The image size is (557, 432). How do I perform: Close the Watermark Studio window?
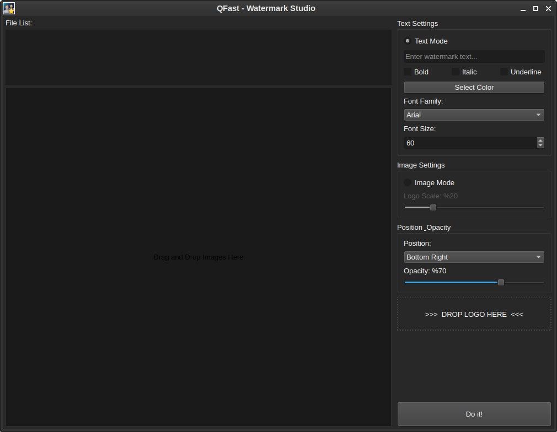(x=548, y=9)
